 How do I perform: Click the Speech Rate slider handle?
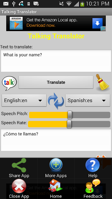click(x=69, y=124)
